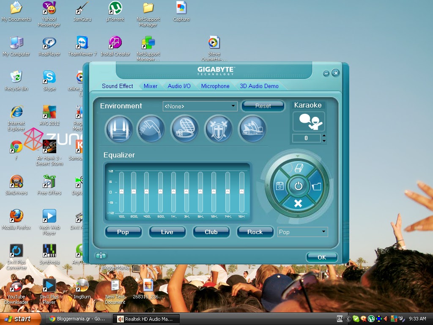Viewport: 433px width, 325px height.
Task: Select the Skype desktop icon
Action: [x=49, y=81]
